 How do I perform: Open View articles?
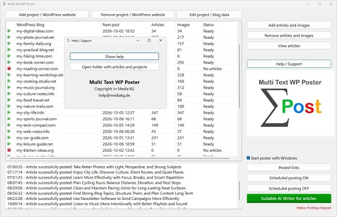(x=289, y=46)
